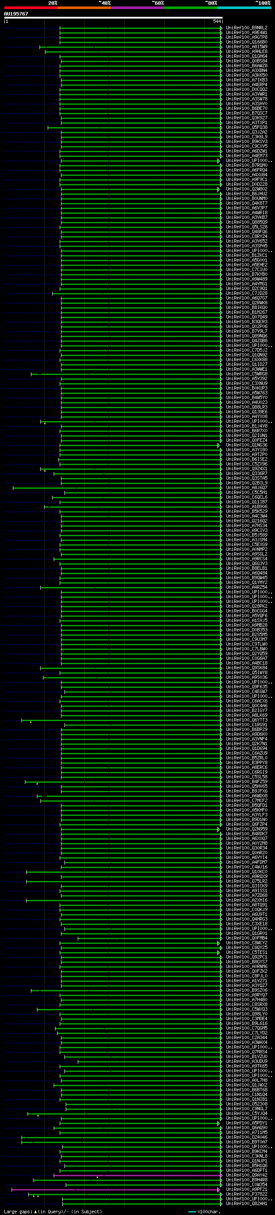Click the UniRef100_C3K6L9 hit name
Image resolution: width=275 pixels, height=1215 pixels.
(x=246, y=137)
